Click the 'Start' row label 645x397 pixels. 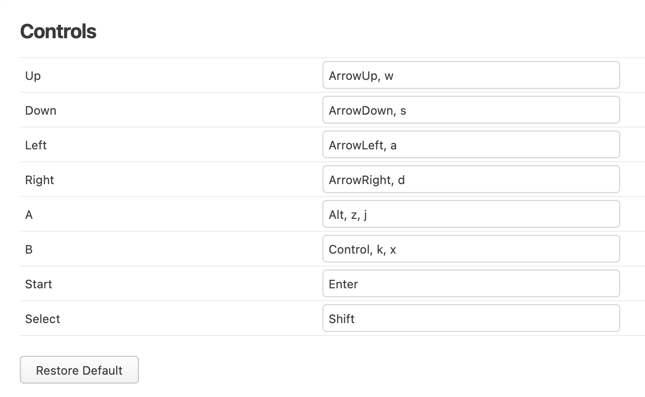(x=39, y=284)
